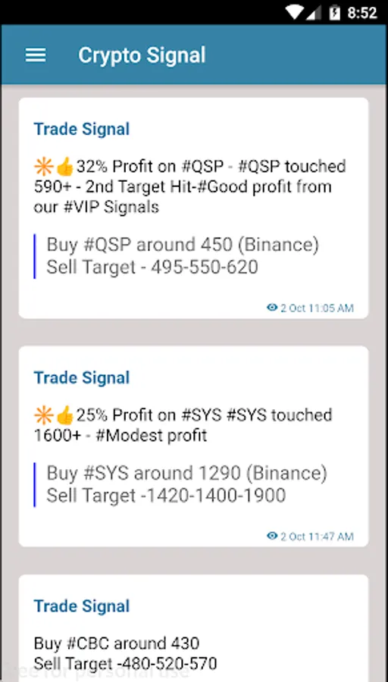
Task: Click the eye icon beside 11:47 AM
Action: click(272, 536)
